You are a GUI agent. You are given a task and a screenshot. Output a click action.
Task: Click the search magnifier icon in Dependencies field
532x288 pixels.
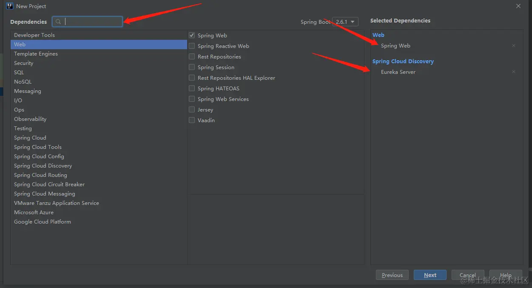59,22
